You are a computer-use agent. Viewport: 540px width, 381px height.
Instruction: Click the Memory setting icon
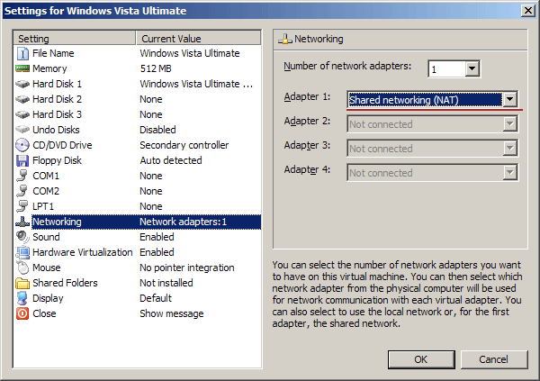[23, 68]
